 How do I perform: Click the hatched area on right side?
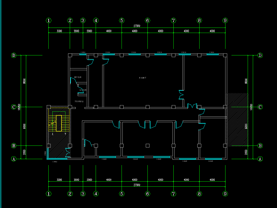[x=236, y=119]
